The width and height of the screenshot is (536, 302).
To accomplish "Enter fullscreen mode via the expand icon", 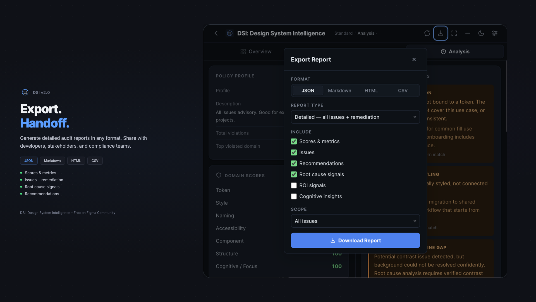I will point(454,33).
